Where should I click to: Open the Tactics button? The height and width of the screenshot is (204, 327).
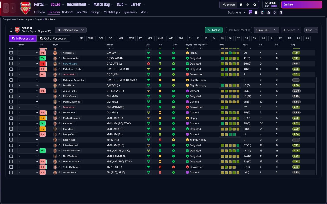tap(214, 30)
